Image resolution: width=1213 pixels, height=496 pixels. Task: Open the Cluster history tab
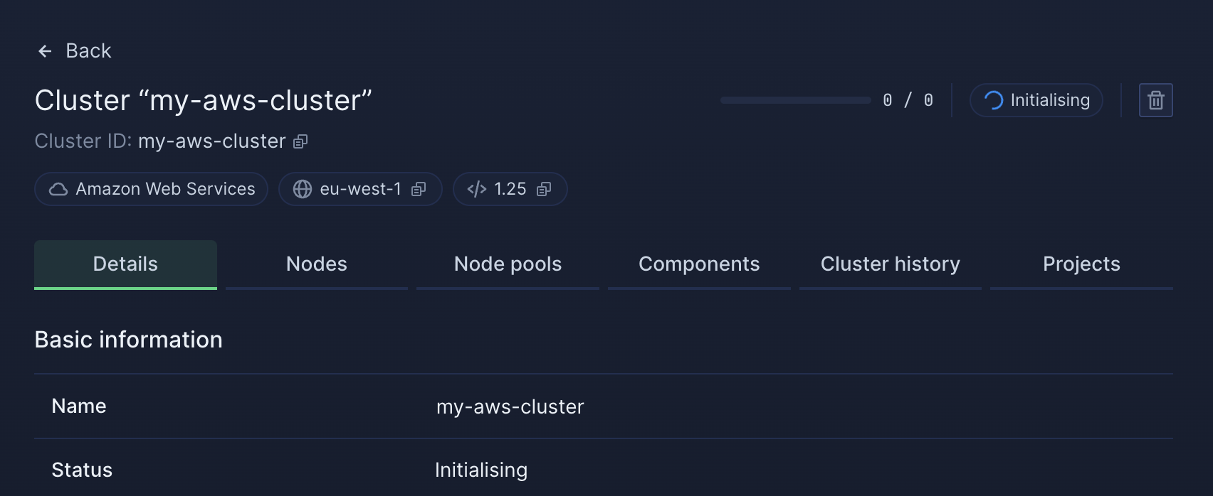pyautogui.click(x=891, y=264)
